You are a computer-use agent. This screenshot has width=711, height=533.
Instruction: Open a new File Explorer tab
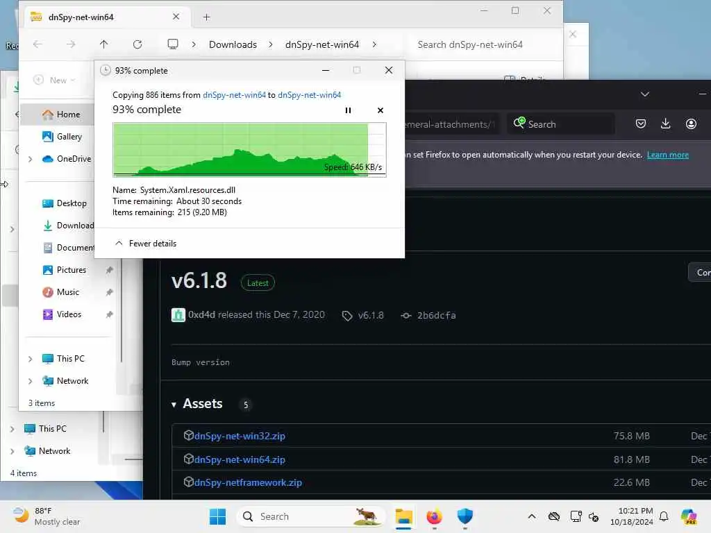click(x=207, y=17)
